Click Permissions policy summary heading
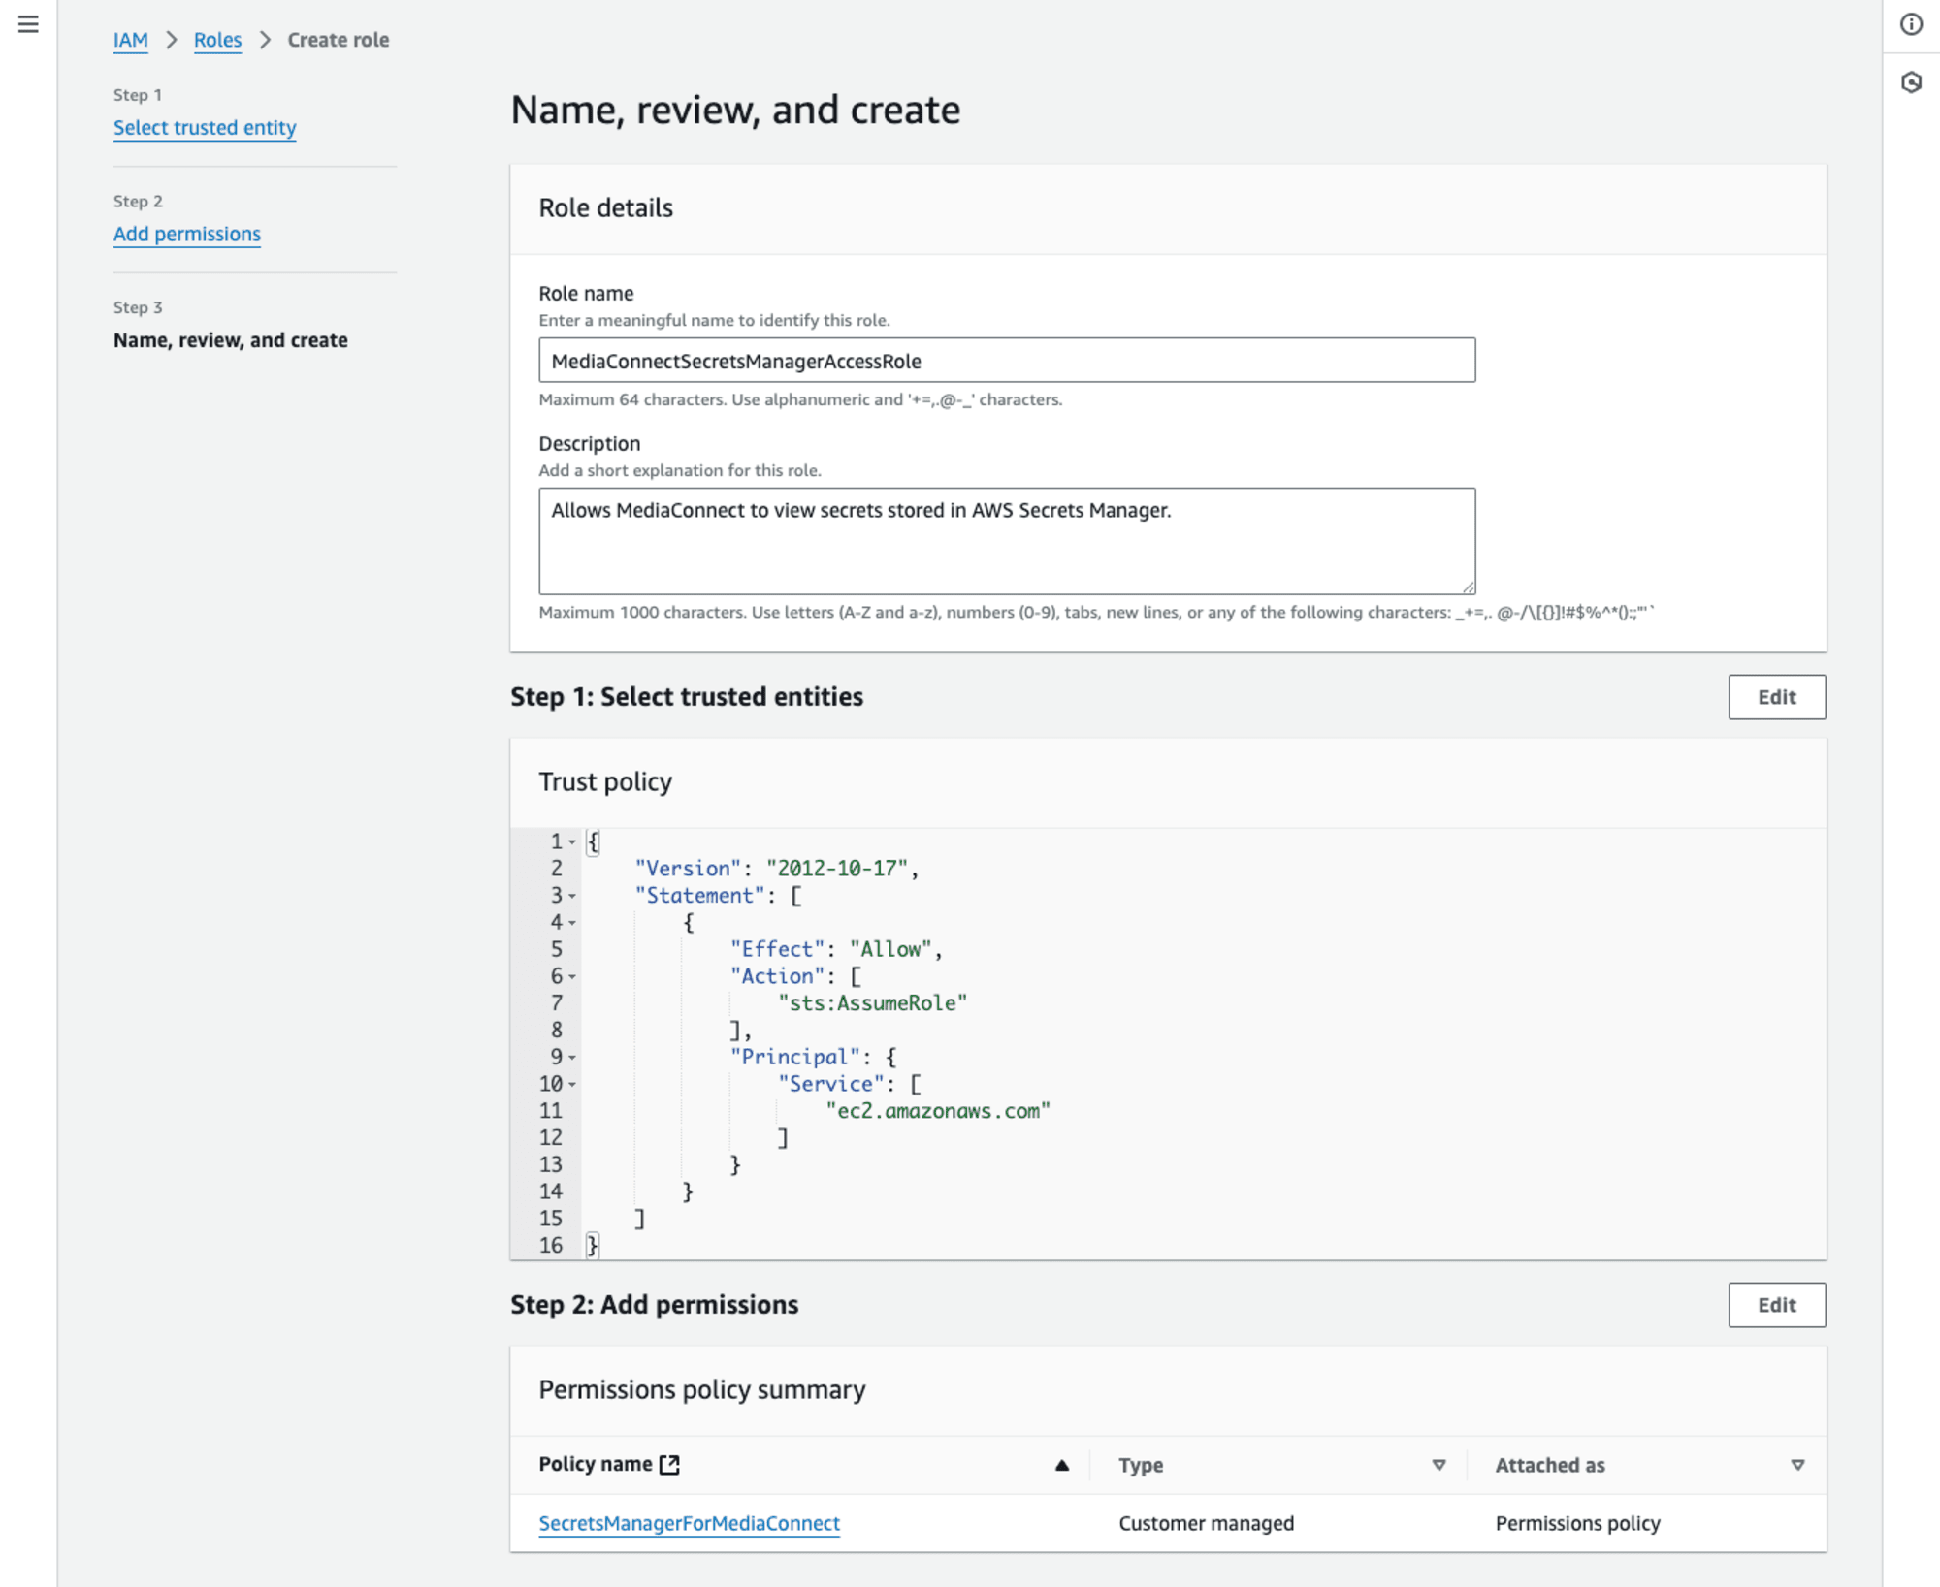1940x1587 pixels. (702, 1389)
